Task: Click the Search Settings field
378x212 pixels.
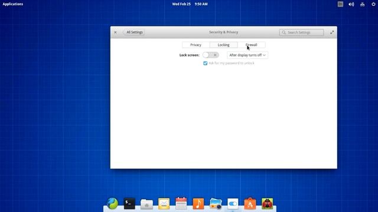Action: pos(302,32)
